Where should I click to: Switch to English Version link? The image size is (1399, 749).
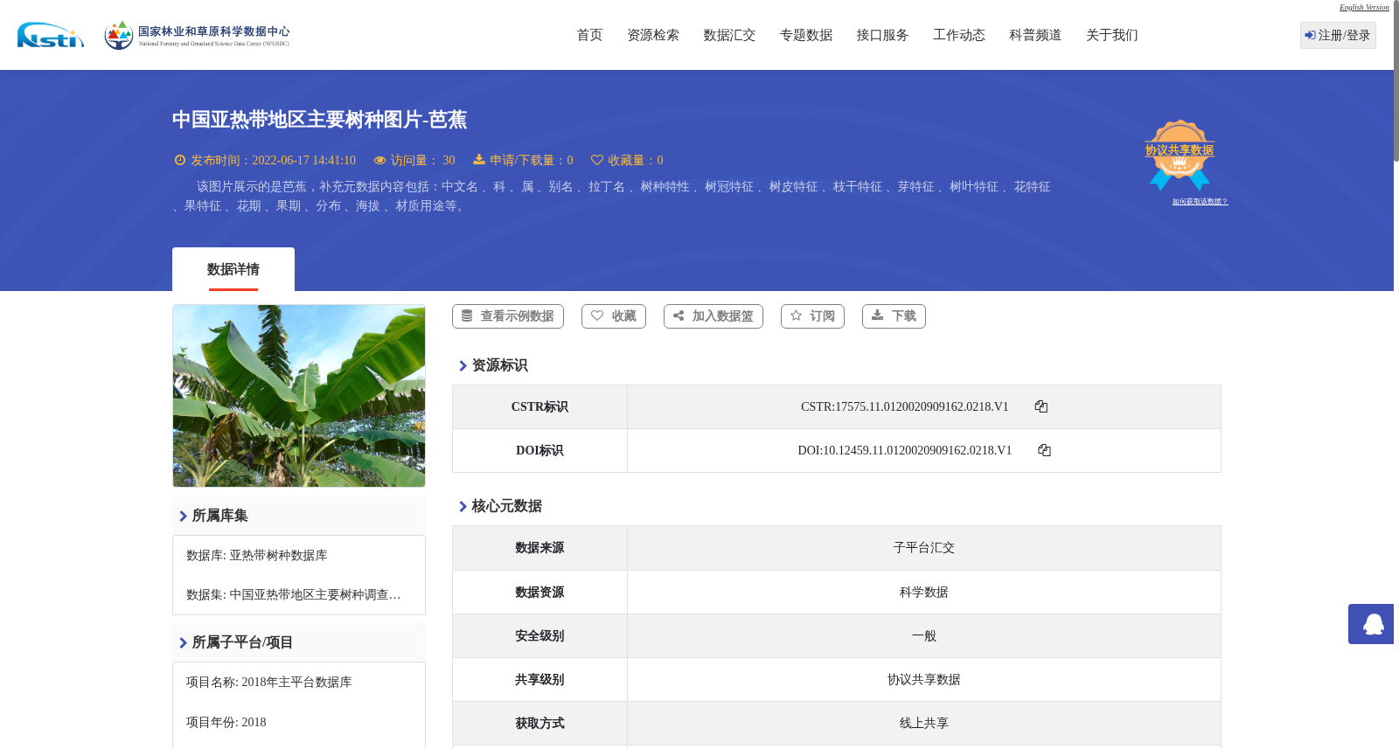coord(1364,7)
